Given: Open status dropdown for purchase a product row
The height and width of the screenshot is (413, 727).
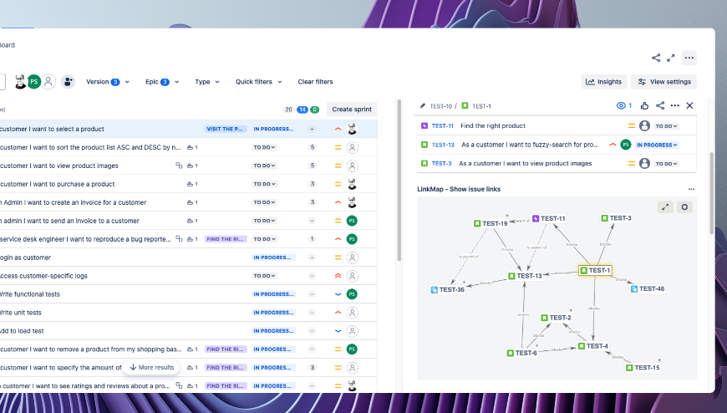Looking at the screenshot, I should pyautogui.click(x=264, y=184).
